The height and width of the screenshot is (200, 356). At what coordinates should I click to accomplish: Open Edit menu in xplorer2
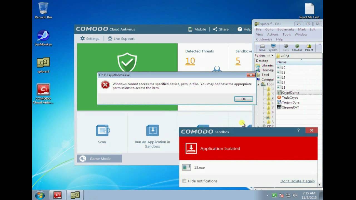click(x=313, y=29)
